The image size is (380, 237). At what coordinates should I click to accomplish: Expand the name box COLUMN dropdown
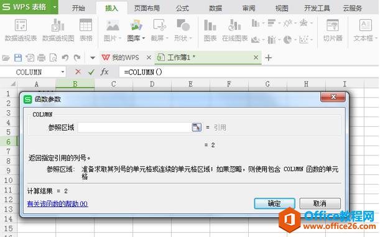tap(63, 72)
